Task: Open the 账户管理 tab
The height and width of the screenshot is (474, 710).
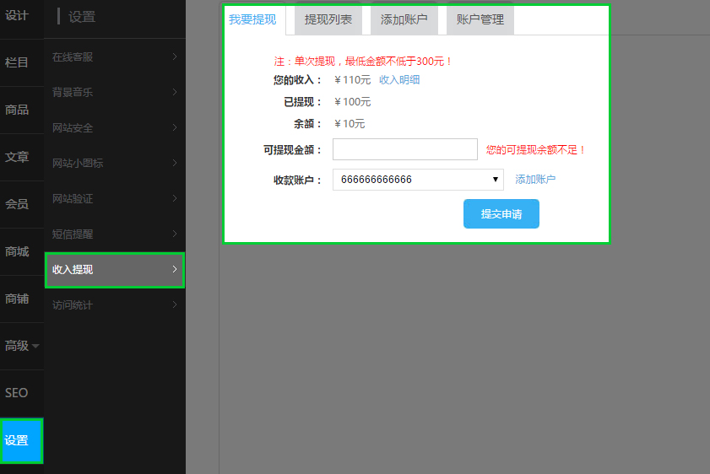Action: [480, 19]
